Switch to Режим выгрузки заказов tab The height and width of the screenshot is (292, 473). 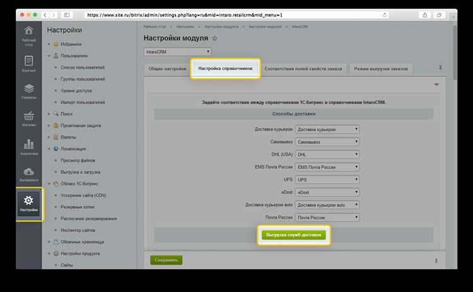pos(381,69)
